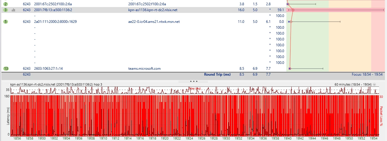Click the 59.1 packet loss value
The width and height of the screenshot is (387, 141).
[x=280, y=10]
